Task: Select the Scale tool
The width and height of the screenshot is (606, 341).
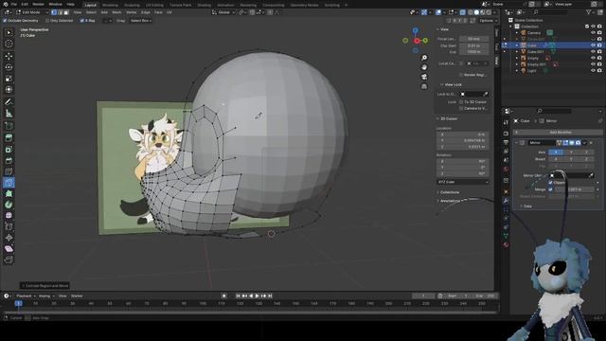Action: pos(9,79)
